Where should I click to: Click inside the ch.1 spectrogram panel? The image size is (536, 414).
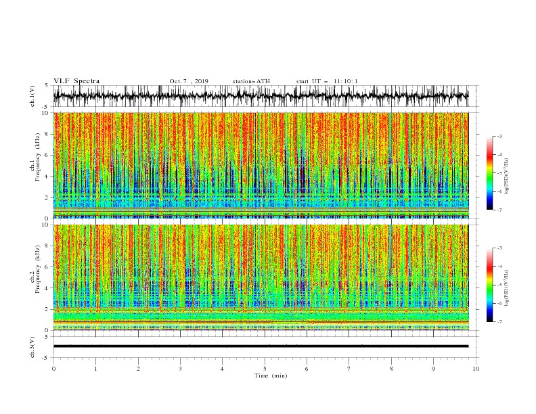261,165
